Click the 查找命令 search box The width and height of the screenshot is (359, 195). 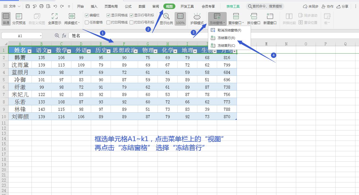coord(265,6)
